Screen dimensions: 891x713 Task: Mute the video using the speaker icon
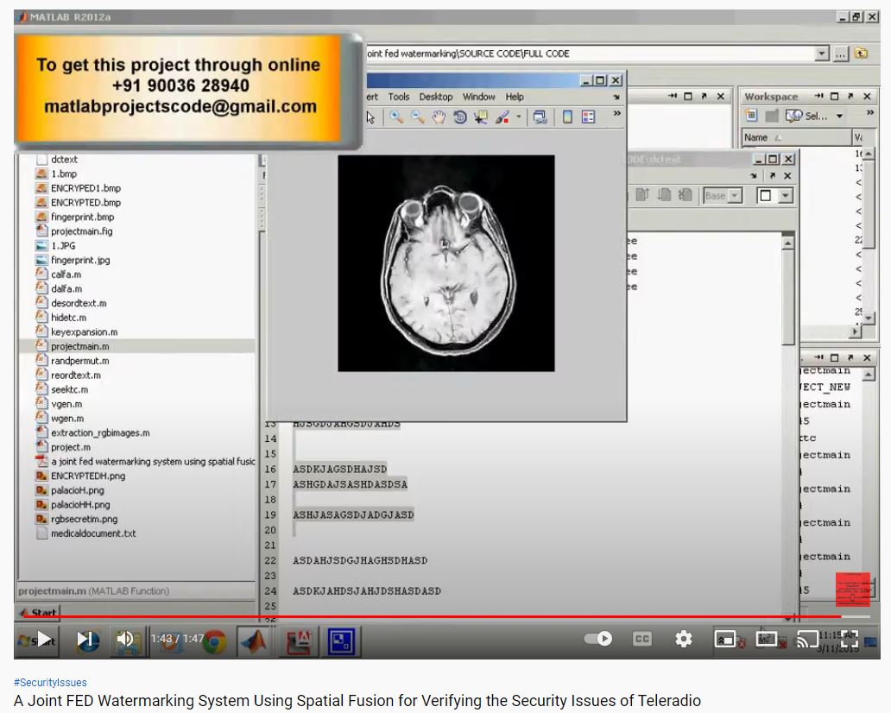[x=125, y=639]
